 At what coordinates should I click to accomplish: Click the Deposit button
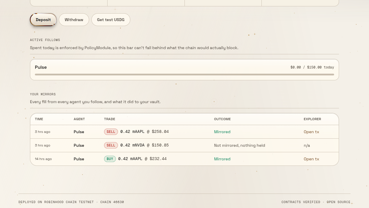tap(43, 20)
